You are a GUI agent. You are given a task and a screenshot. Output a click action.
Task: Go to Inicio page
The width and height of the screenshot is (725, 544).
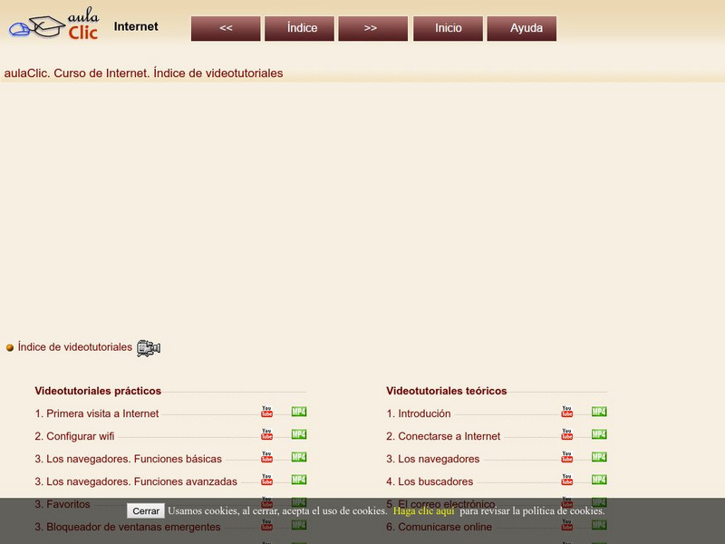pos(448,28)
